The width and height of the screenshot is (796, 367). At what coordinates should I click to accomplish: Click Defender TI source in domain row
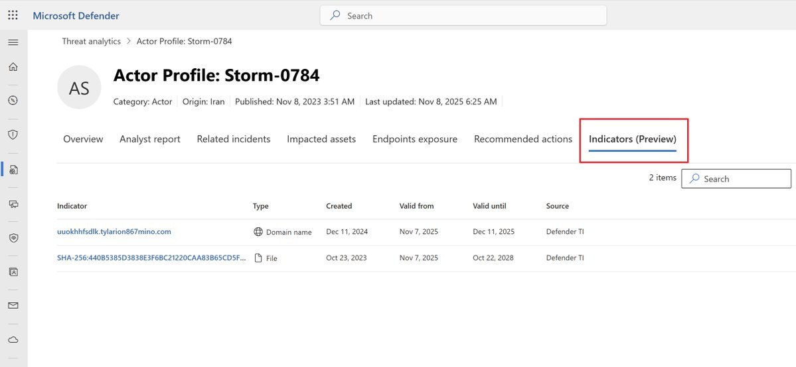565,232
